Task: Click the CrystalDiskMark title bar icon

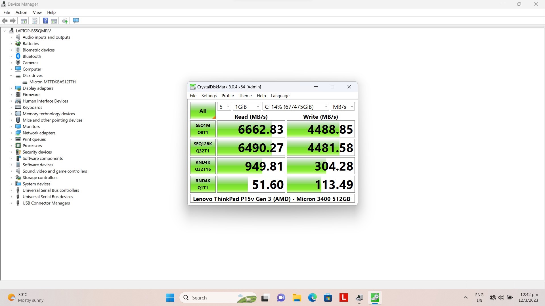Action: (193, 87)
